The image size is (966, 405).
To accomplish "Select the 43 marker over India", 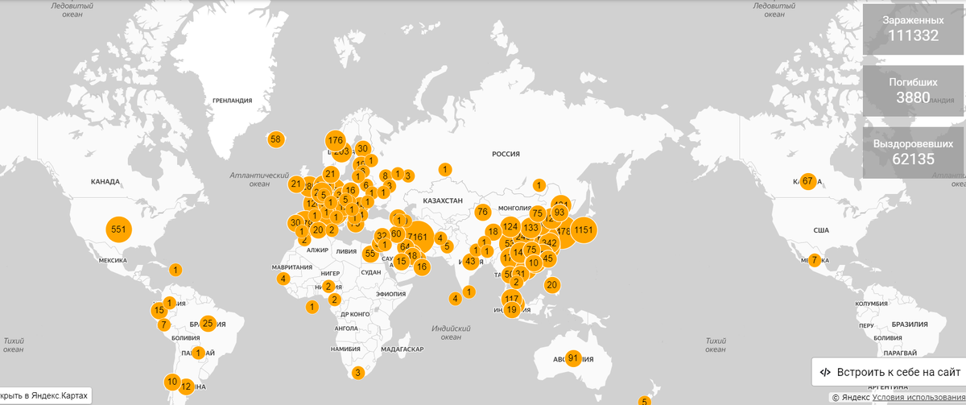I will point(470,260).
